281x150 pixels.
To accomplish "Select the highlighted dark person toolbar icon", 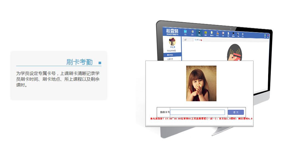I will (x=199, y=32).
